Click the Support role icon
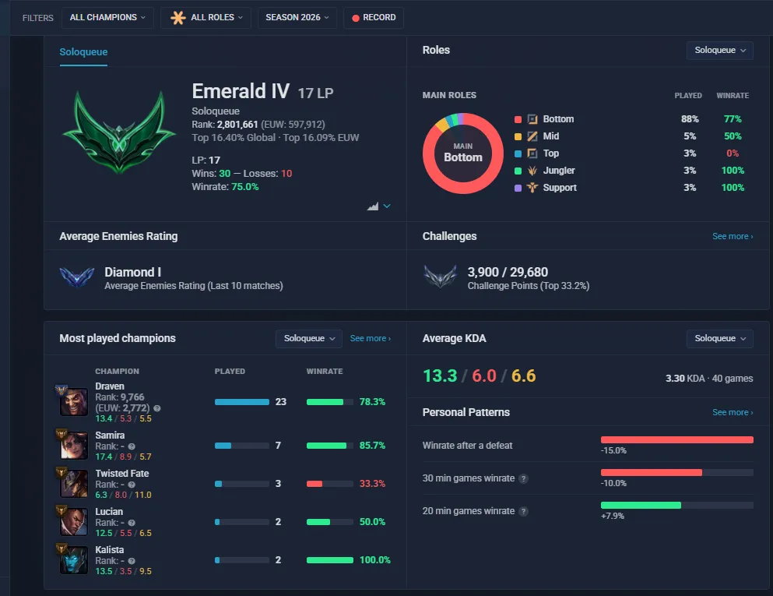773x596 pixels. click(532, 188)
